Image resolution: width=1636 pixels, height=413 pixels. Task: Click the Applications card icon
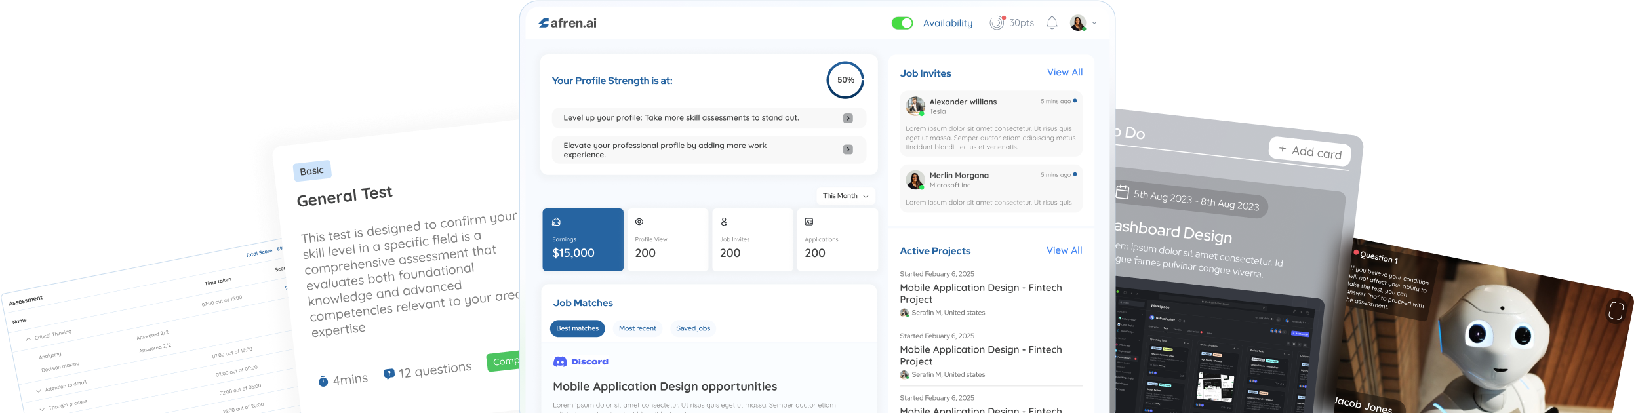click(x=809, y=222)
